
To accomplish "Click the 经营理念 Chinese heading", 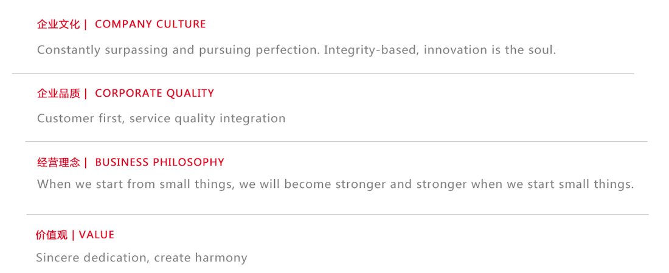I will (58, 162).
